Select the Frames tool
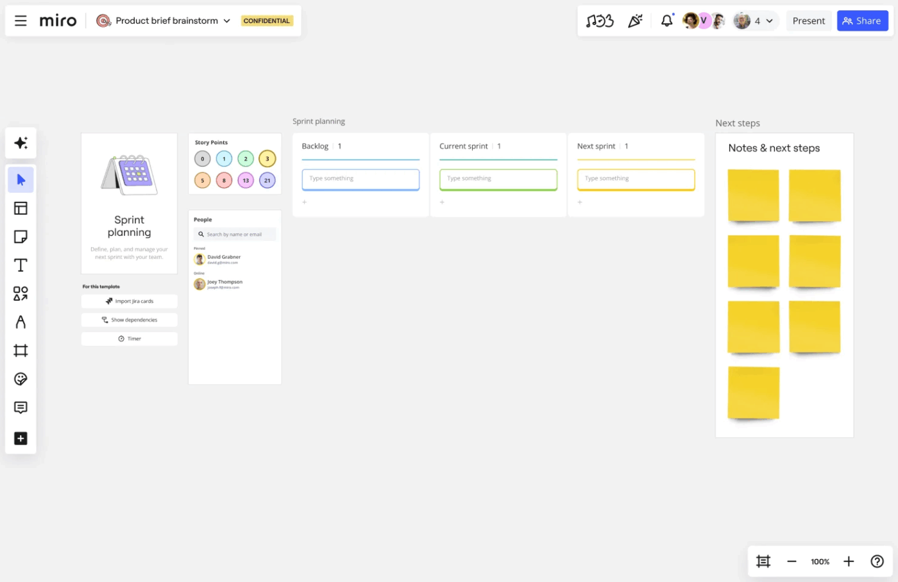This screenshot has width=898, height=582. 21,350
